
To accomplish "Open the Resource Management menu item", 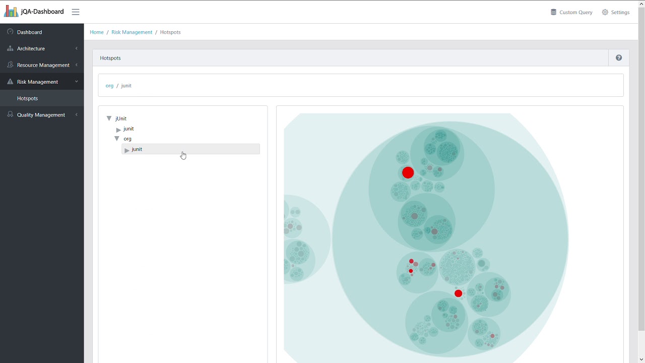I will click(42, 65).
